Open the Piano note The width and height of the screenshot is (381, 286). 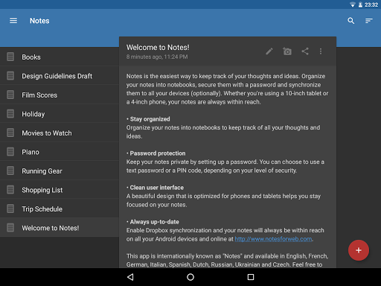(x=60, y=152)
